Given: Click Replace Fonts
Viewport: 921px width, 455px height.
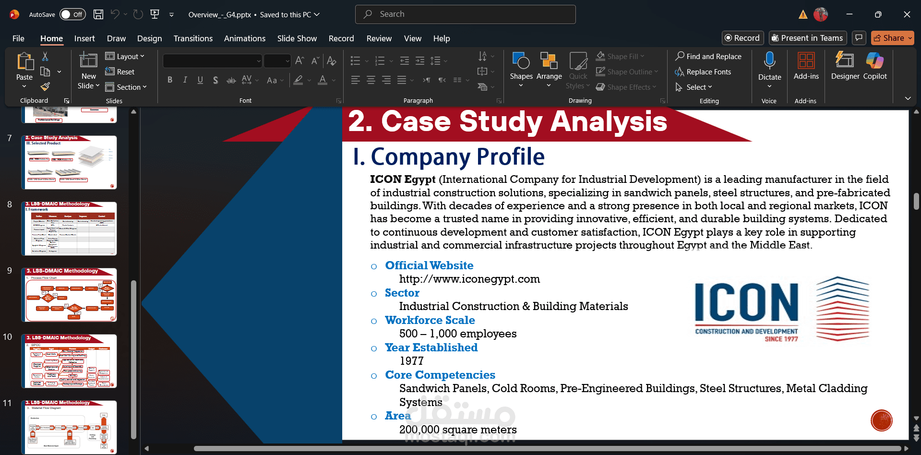Looking at the screenshot, I should pos(703,72).
